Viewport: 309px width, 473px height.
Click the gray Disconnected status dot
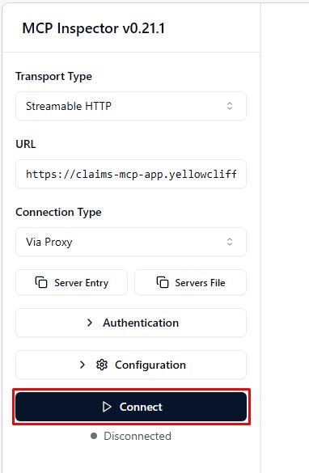(x=94, y=436)
